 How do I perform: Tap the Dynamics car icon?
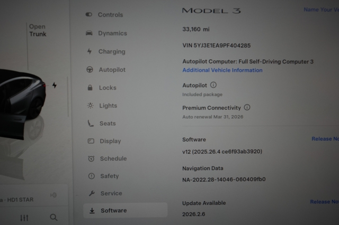pos(89,33)
